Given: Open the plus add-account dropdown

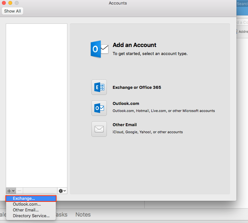Looking at the screenshot, I should click(11, 191).
